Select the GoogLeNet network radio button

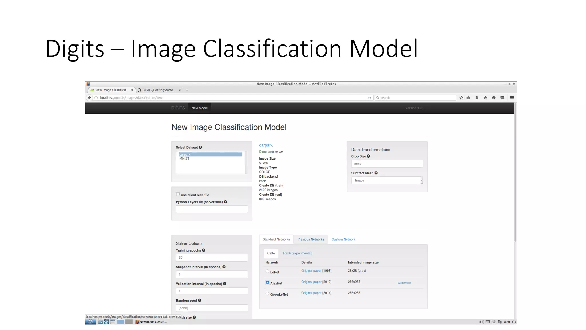[267, 294]
